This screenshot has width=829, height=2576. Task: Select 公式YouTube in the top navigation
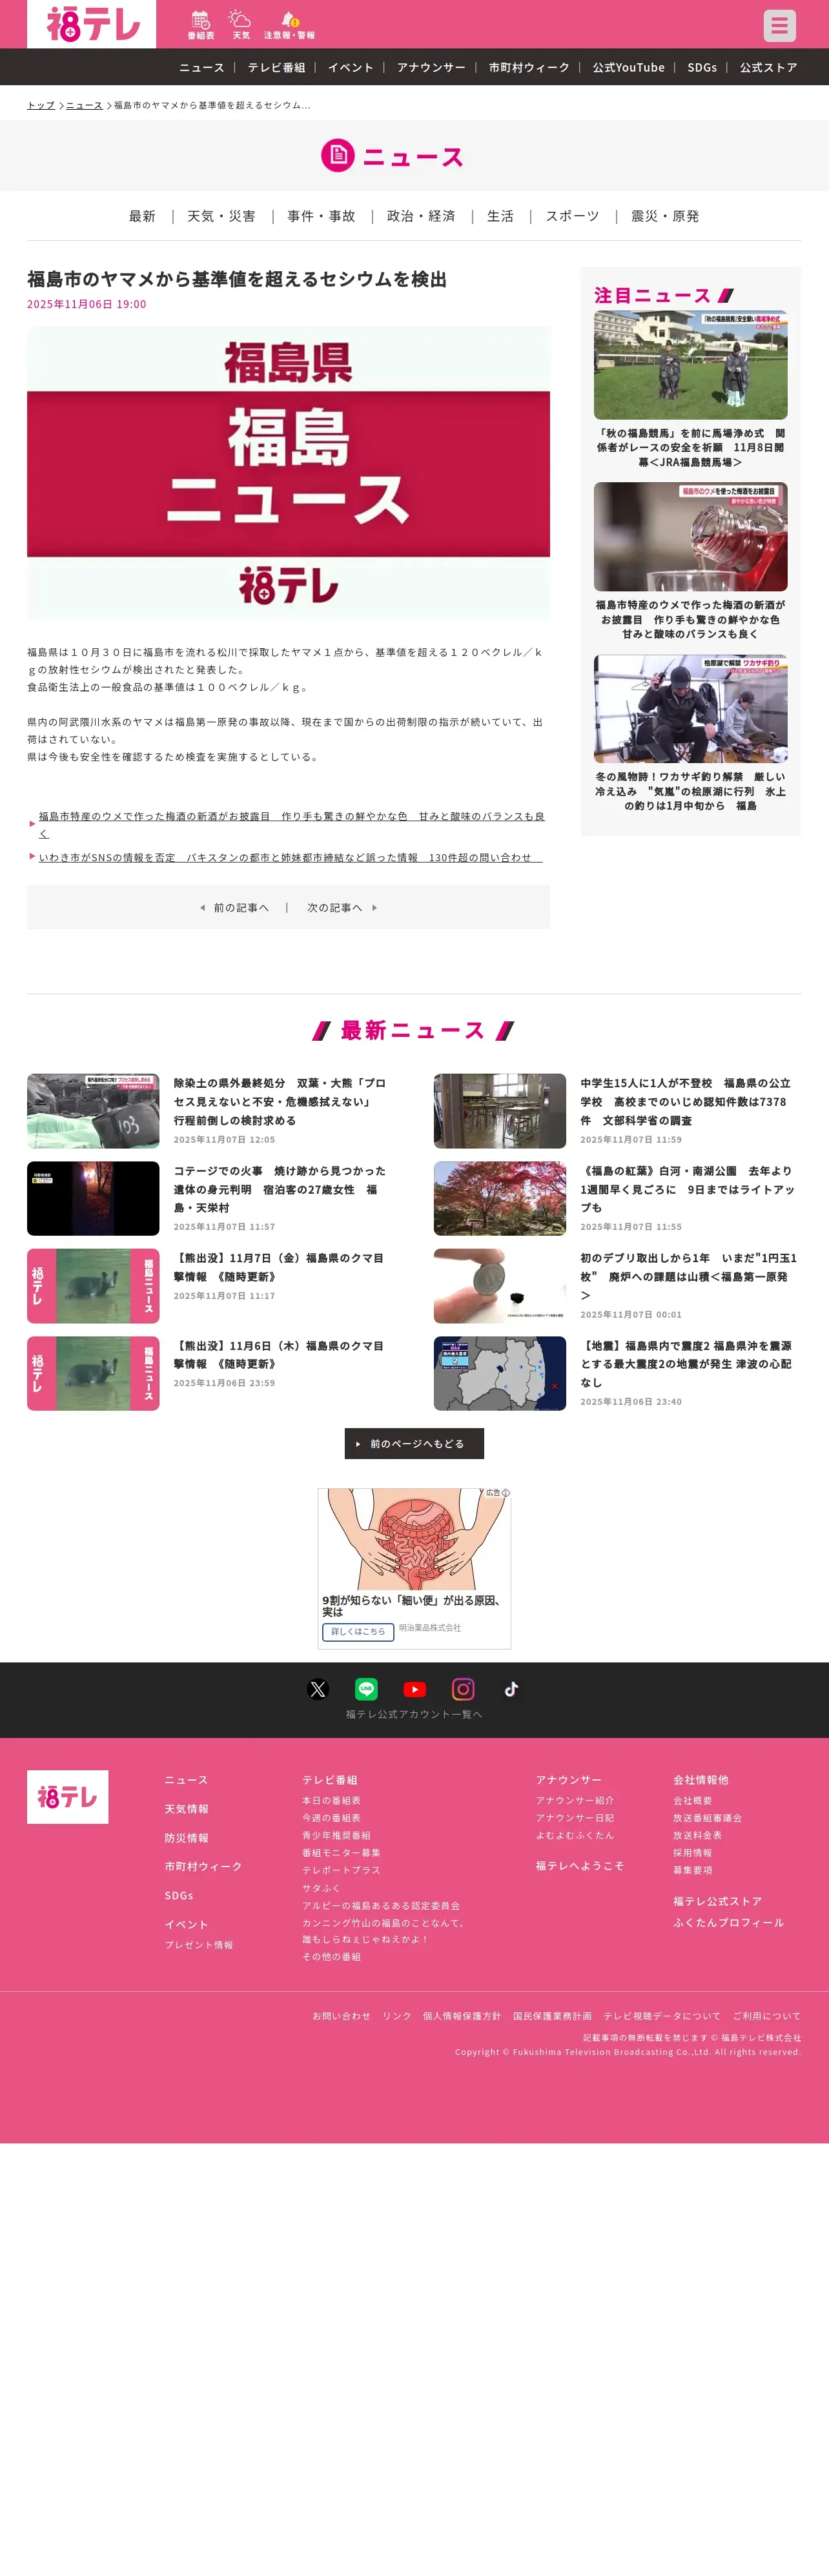click(628, 67)
